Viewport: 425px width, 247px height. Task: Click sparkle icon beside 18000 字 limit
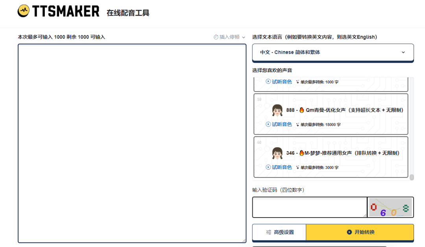click(297, 124)
